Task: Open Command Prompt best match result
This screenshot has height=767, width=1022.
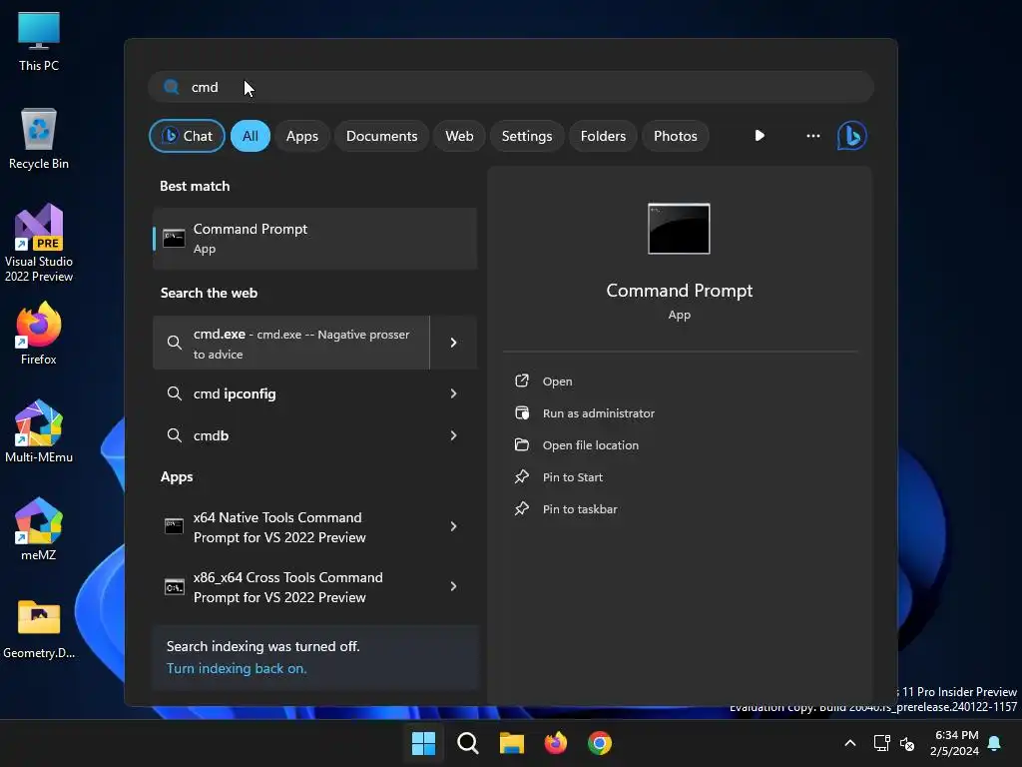Action: tap(314, 239)
